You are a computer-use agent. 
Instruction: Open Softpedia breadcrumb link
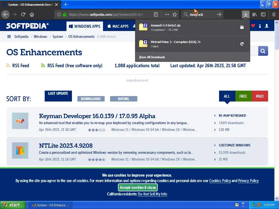click(x=21, y=37)
